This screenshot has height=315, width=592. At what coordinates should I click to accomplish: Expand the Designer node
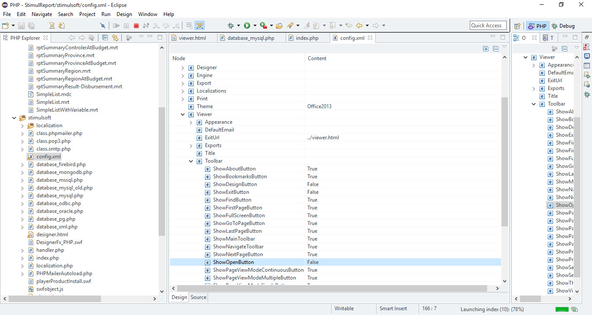(182, 67)
